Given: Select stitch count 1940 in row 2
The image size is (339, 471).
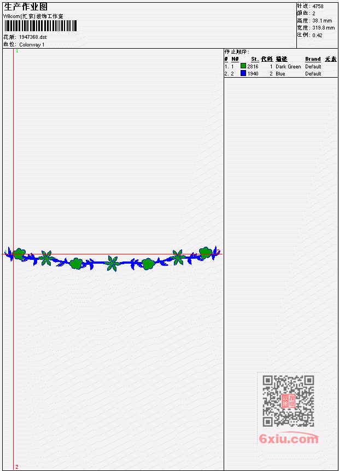Looking at the screenshot, I should [253, 74].
